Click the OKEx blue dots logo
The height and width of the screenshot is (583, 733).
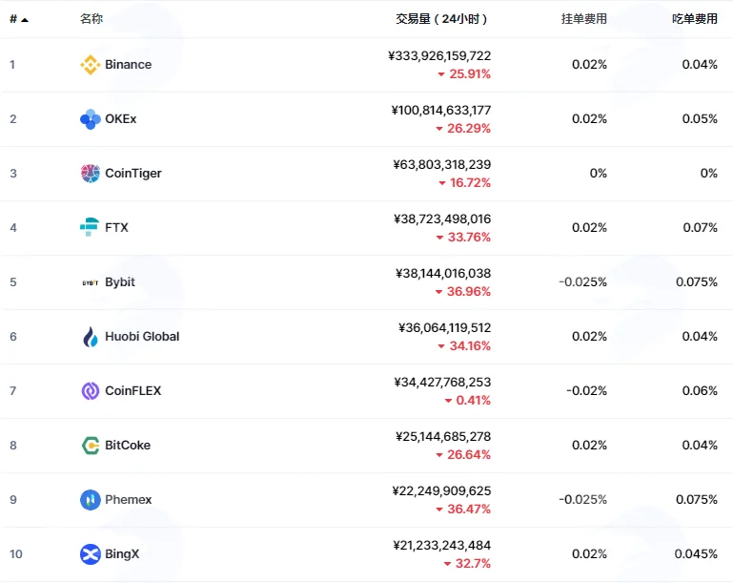(x=91, y=119)
